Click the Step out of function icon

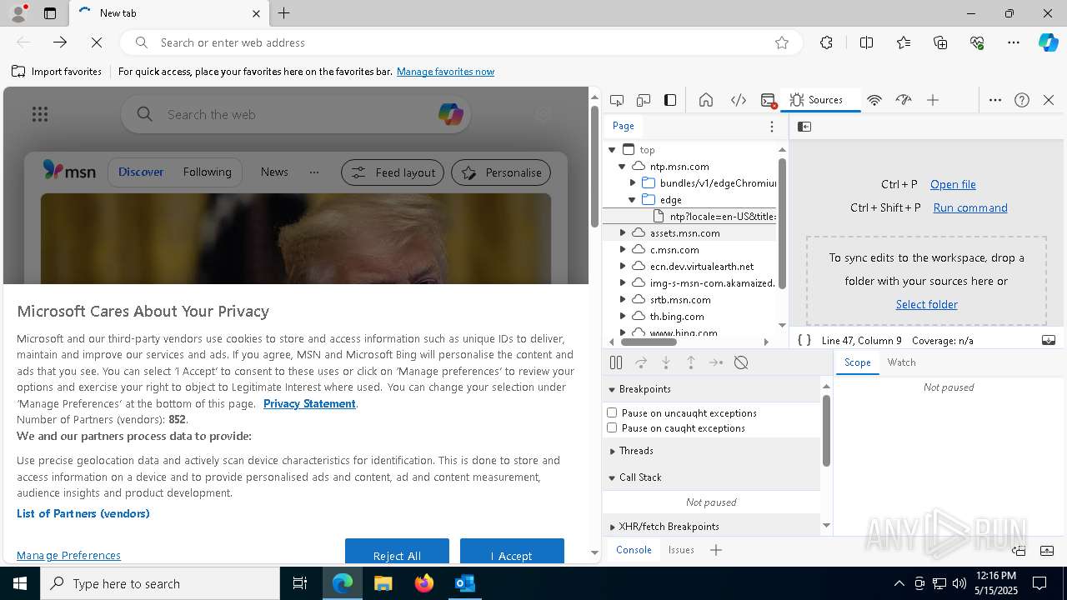click(691, 362)
